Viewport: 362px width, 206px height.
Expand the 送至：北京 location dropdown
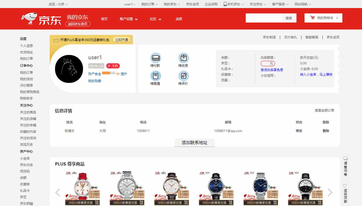pyautogui.click(x=58, y=4)
